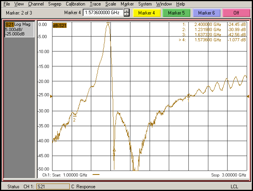Click the CH 1: status bar label
Viewport: 253px width, 191px height.
click(x=29, y=187)
